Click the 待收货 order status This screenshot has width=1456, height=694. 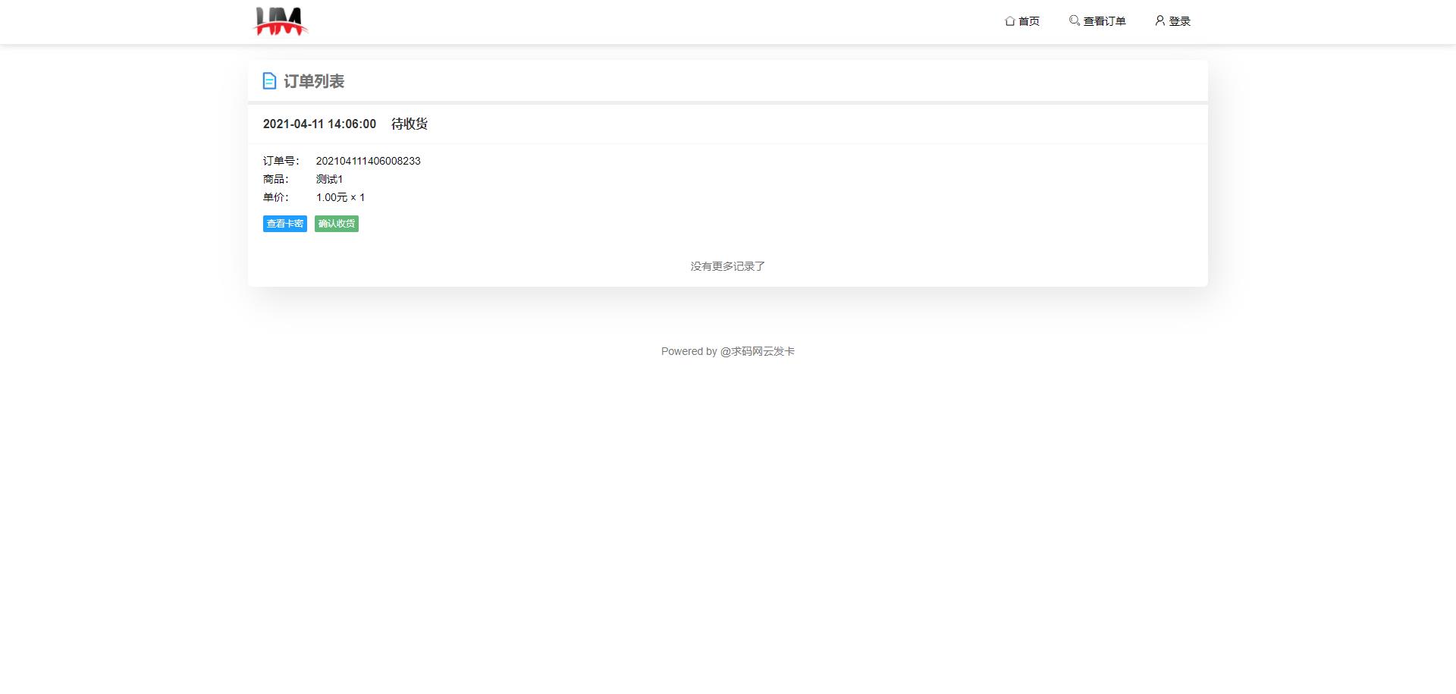[x=409, y=124]
